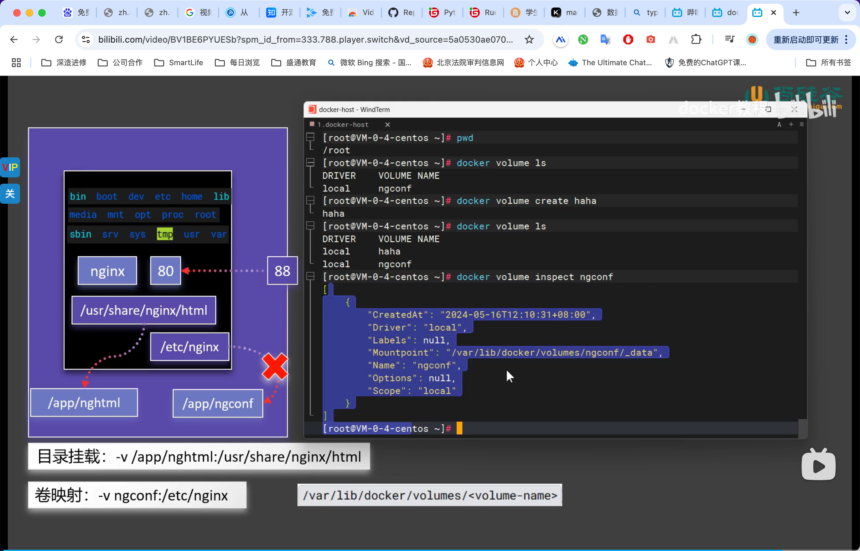The image size is (860, 551).
Task: Click the red screenshot camera extension icon
Action: coord(650,39)
